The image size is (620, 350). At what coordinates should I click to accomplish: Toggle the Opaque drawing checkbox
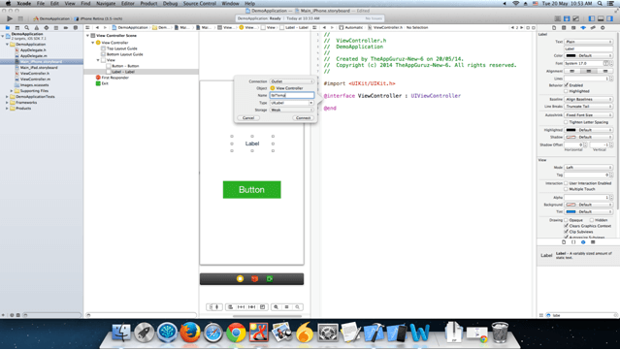tap(567, 220)
